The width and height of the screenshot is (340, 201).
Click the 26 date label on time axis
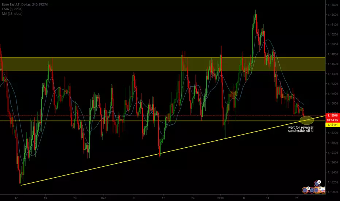coord(75,198)
